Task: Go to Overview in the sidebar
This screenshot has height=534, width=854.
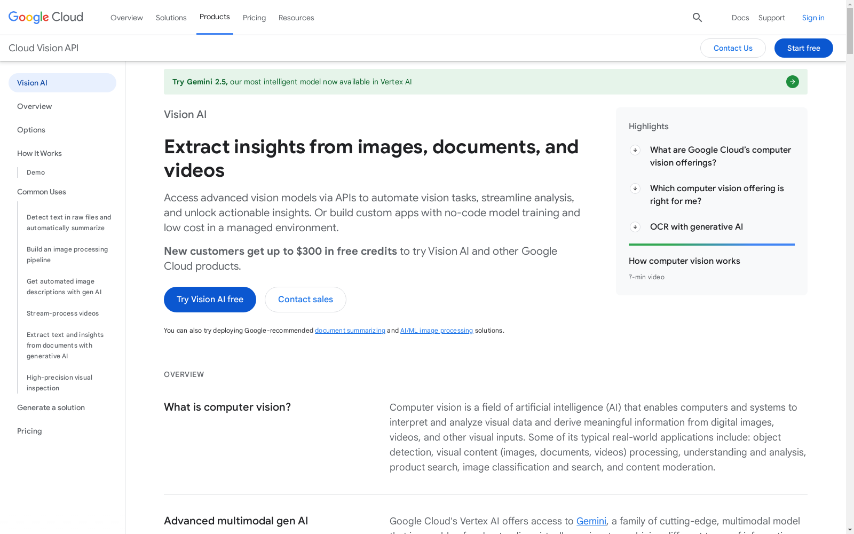Action: pos(35,106)
